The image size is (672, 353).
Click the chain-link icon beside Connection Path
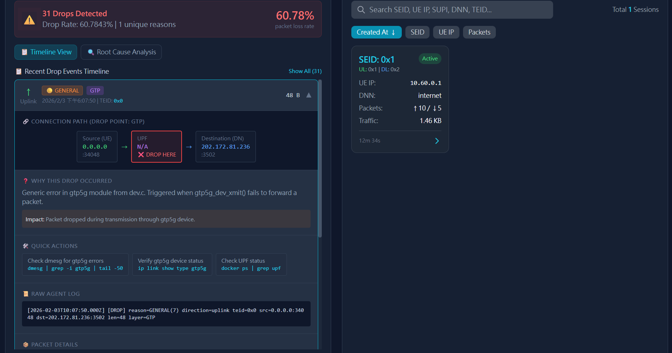pos(25,121)
